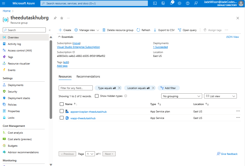
Task: Export resources to CSV
Action: click(x=164, y=30)
